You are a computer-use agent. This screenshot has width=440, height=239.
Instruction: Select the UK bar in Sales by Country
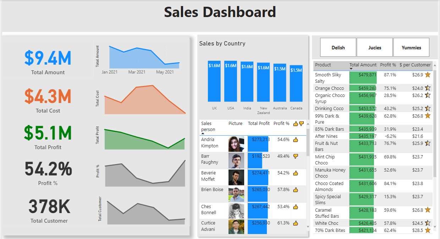tap(214, 81)
